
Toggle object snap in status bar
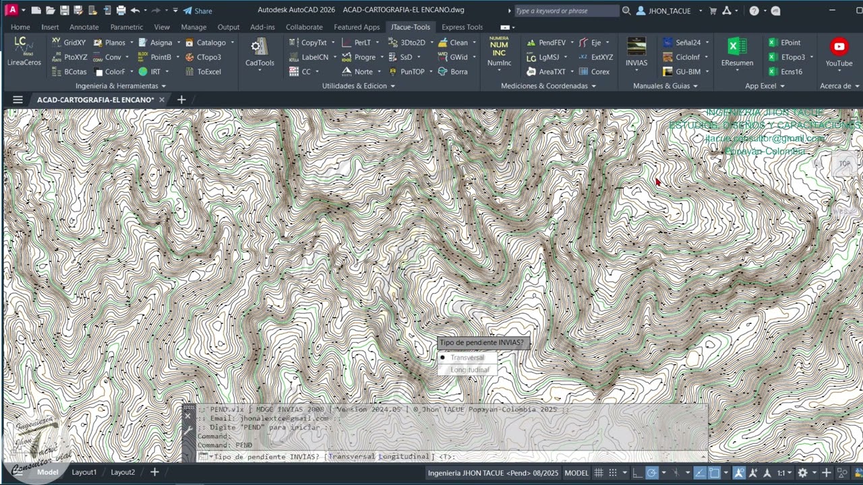[715, 473]
